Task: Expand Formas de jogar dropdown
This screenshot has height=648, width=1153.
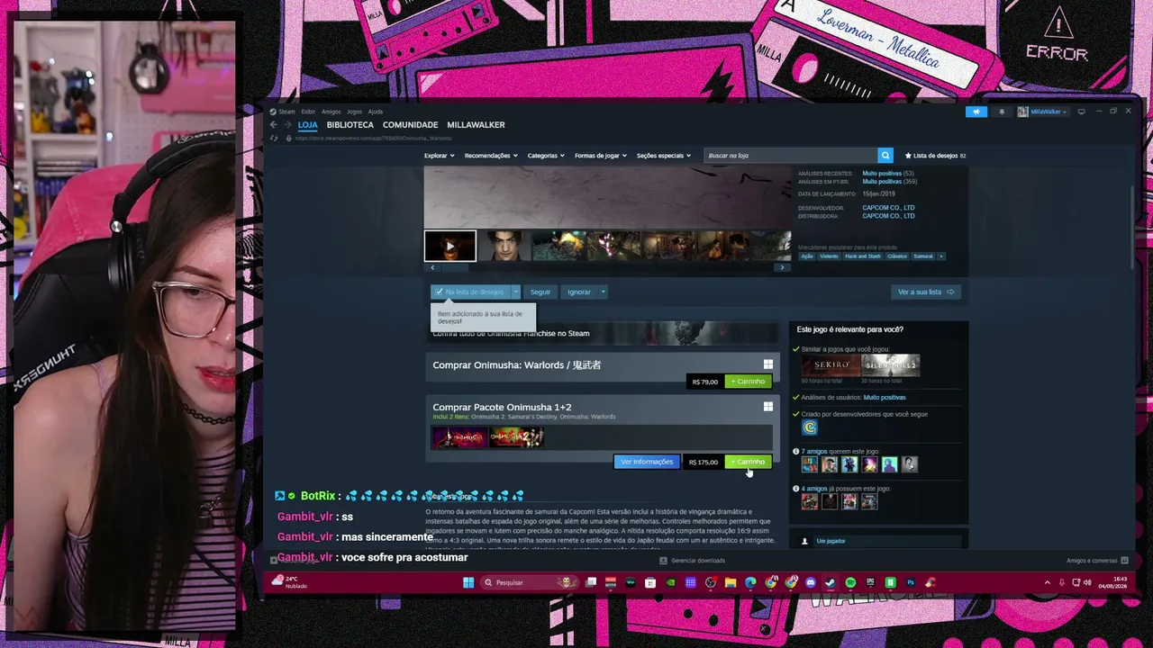Action: click(601, 156)
